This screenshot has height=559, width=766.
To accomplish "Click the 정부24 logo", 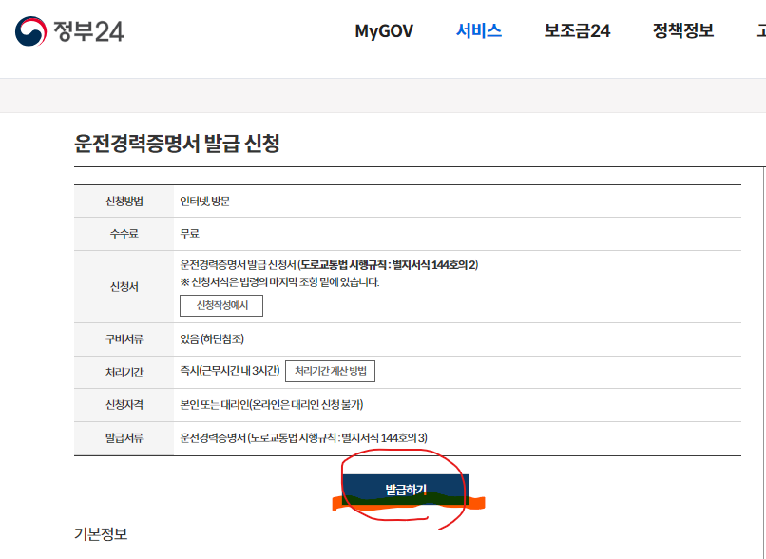I will click(x=69, y=30).
